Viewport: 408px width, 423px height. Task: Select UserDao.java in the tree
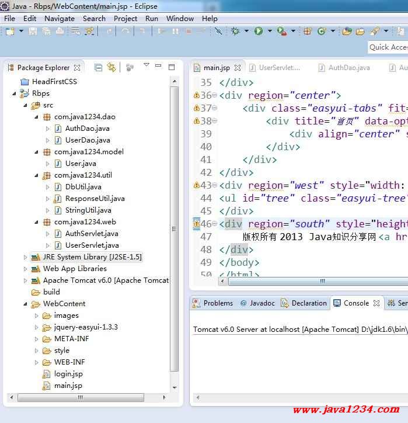pos(88,140)
